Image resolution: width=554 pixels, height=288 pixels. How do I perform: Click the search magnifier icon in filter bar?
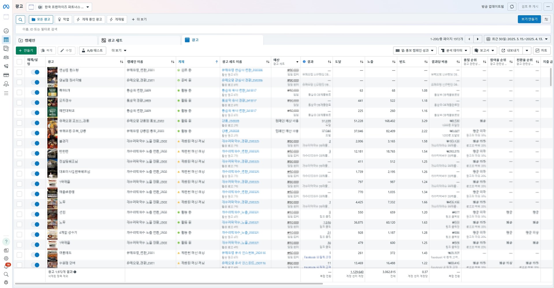click(20, 19)
